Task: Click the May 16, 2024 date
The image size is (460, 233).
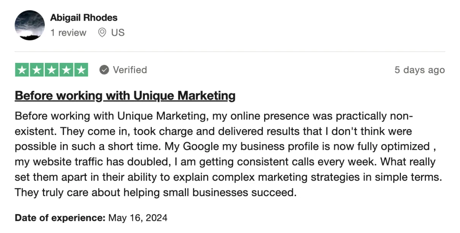Action: click(x=138, y=218)
